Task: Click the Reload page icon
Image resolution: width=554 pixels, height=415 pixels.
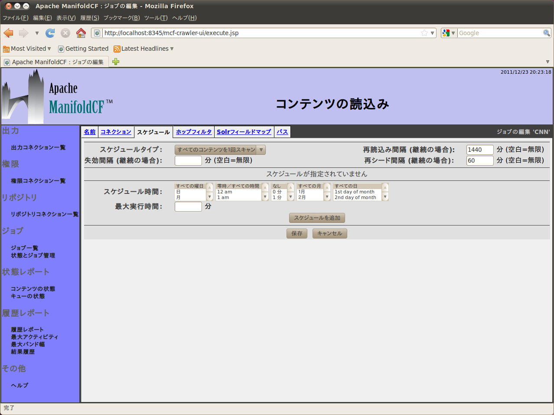Action: (x=50, y=33)
